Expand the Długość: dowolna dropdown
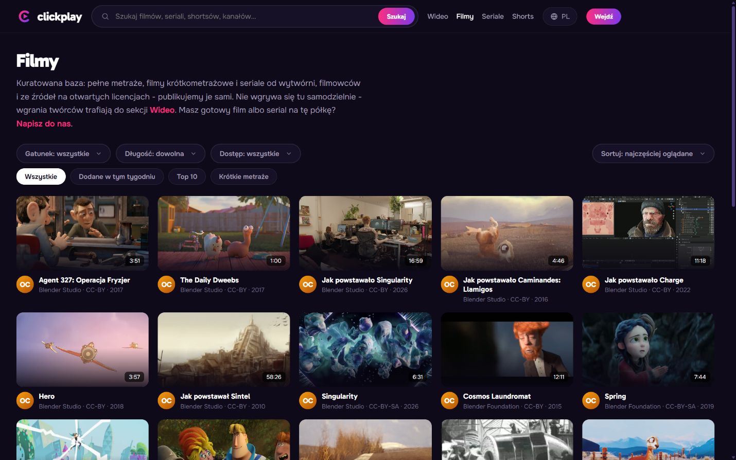This screenshot has width=736, height=460. 161,153
